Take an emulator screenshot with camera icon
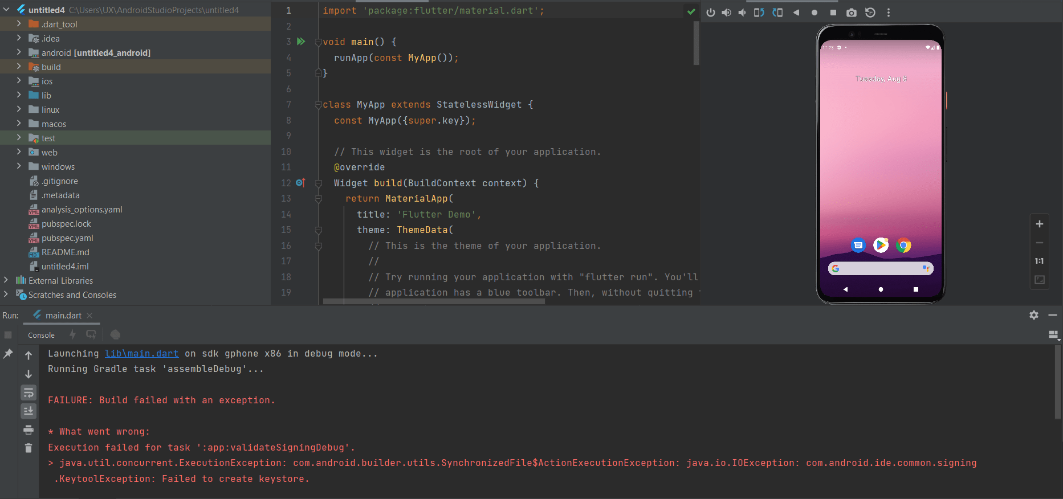This screenshot has width=1063, height=499. 852,13
